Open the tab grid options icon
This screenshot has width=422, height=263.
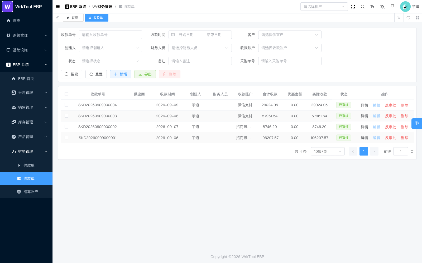(417, 18)
